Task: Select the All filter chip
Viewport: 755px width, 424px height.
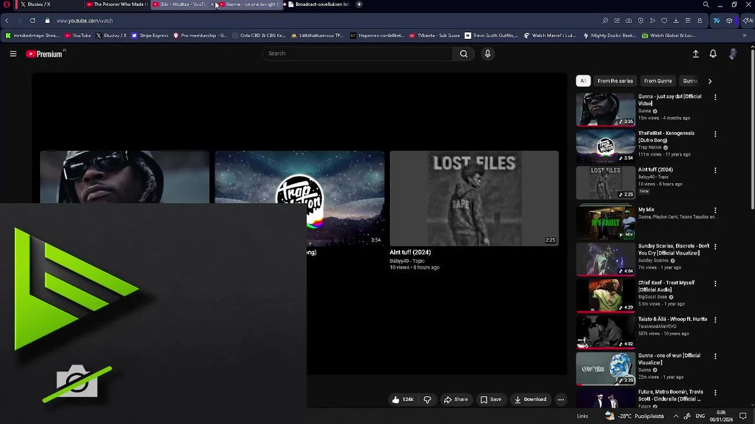Action: point(583,81)
